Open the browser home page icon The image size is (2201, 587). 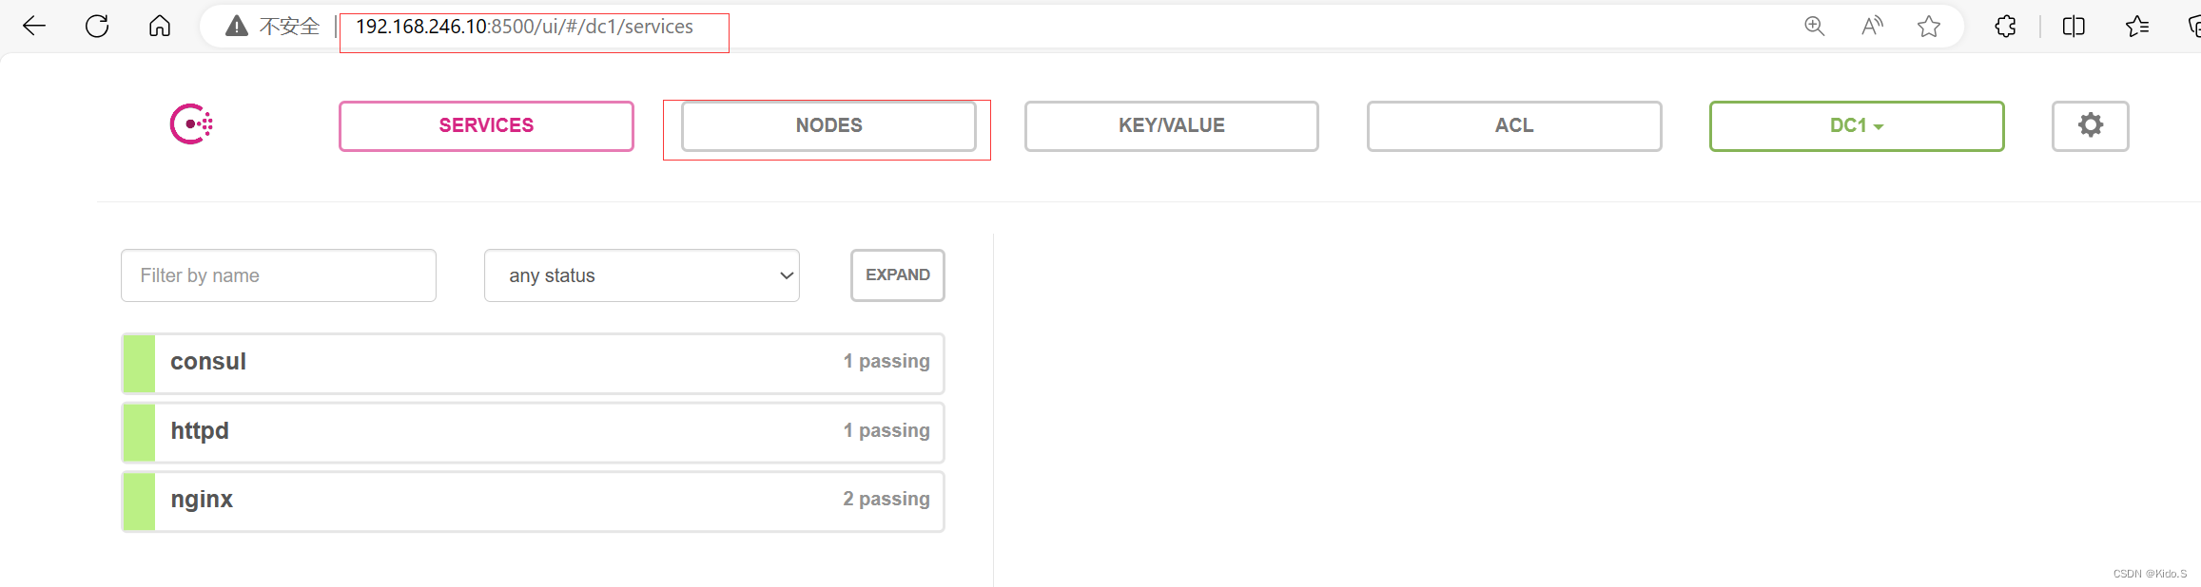[160, 27]
